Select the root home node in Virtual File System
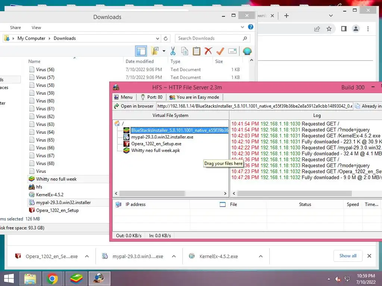The image size is (382, 286). (x=119, y=124)
